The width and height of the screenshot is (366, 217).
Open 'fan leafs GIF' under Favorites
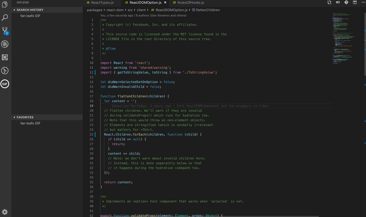30,123
